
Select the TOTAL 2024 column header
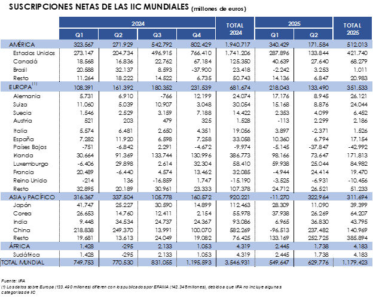pyautogui.click(x=235, y=29)
